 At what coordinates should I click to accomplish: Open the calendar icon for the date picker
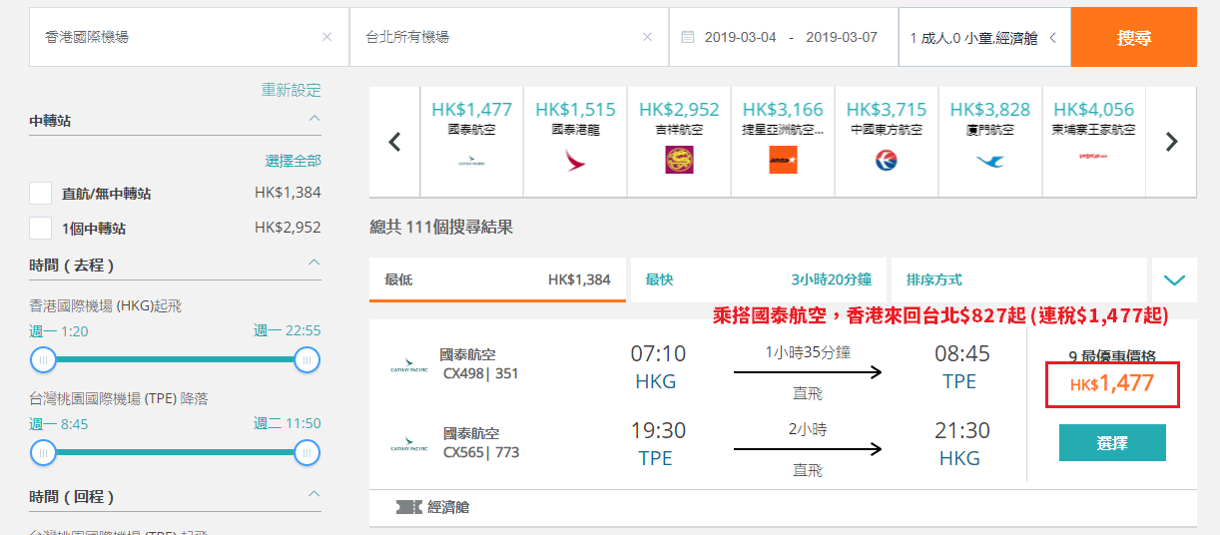(x=687, y=37)
